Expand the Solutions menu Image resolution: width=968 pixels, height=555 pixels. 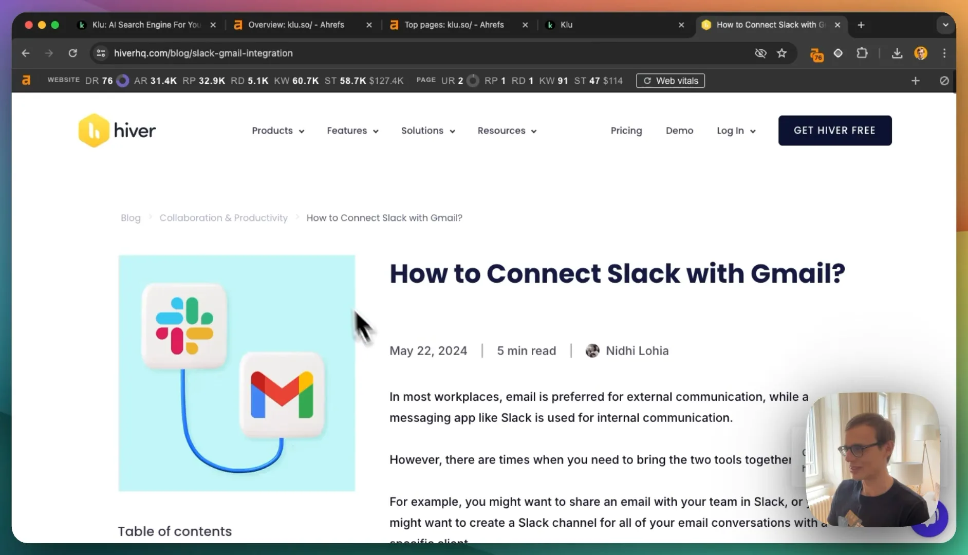[x=428, y=131]
